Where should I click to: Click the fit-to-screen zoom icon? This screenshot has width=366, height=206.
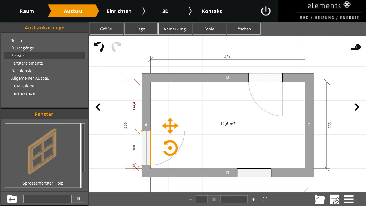pyautogui.click(x=265, y=199)
